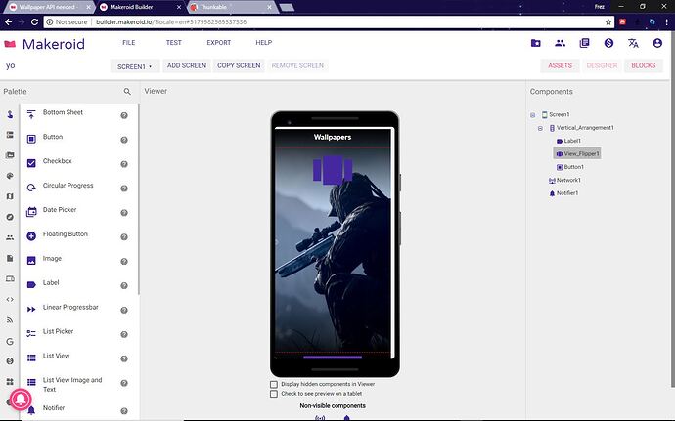Click help icon beside List Picker
The height and width of the screenshot is (421, 675).
pos(124,334)
